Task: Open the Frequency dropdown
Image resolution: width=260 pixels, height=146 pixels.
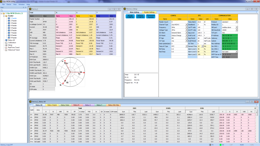Action: 186,27
